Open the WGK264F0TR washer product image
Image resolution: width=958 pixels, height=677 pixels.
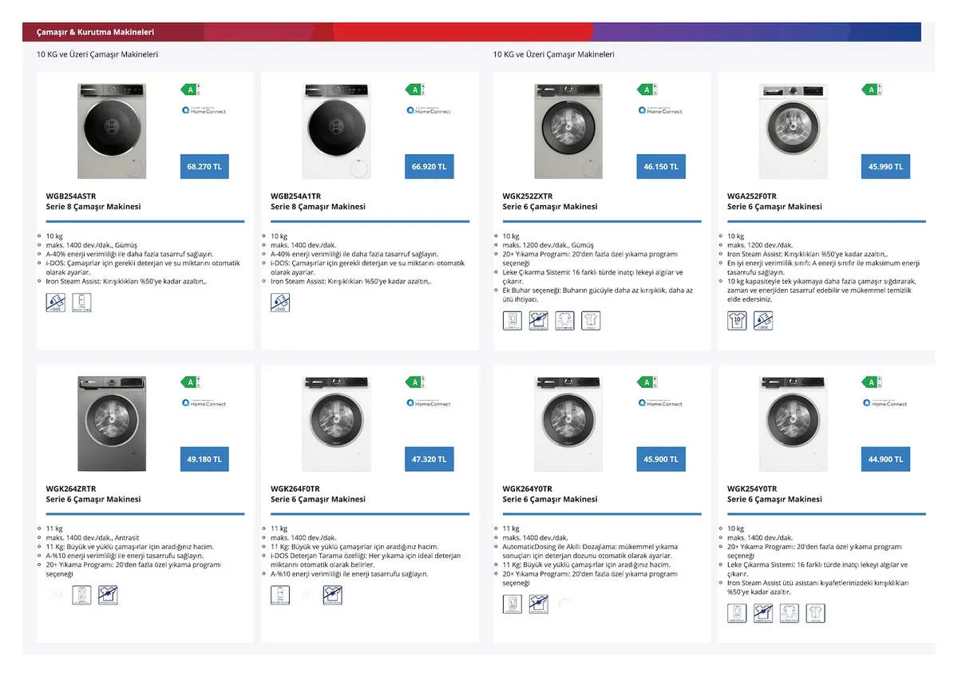[336, 424]
